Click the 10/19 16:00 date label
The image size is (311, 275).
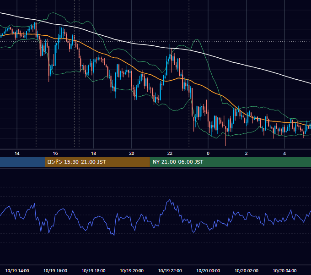pyautogui.click(x=55, y=270)
